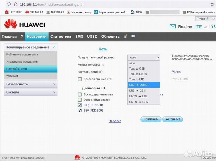Click the signal strength bars icon

(207, 26)
